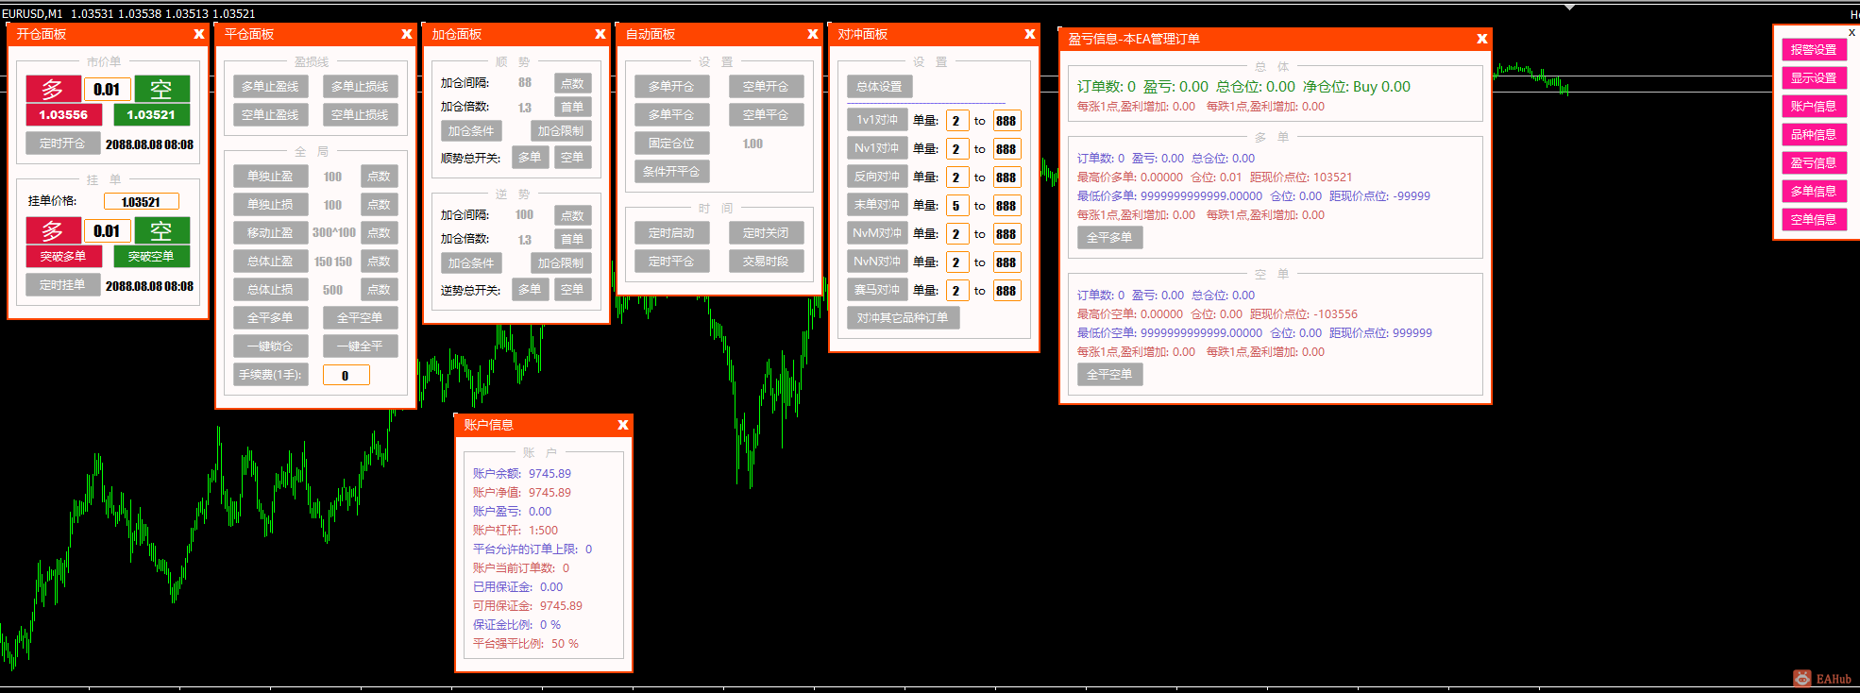Enable 移动止盈 trailing profit

[x=270, y=232]
